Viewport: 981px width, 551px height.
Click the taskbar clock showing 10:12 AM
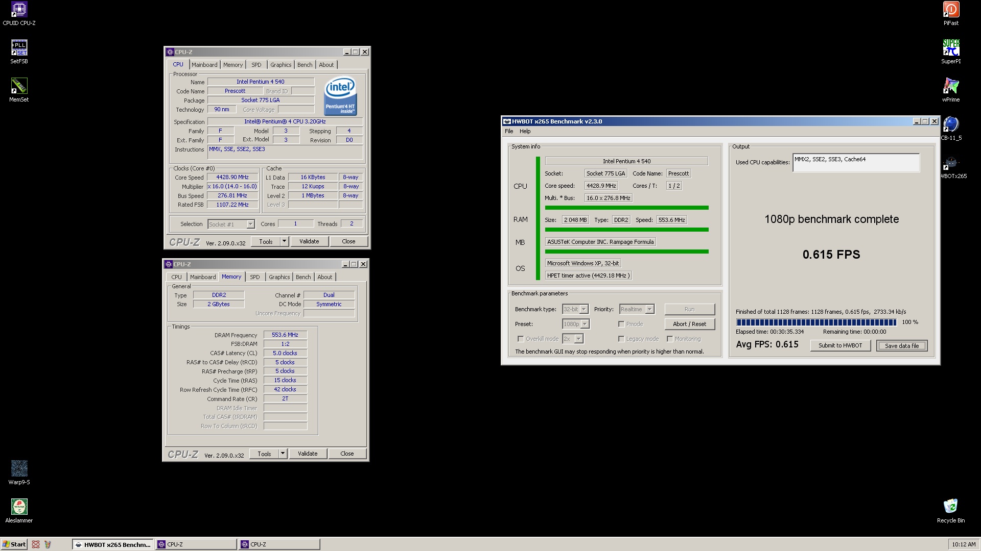[964, 544]
